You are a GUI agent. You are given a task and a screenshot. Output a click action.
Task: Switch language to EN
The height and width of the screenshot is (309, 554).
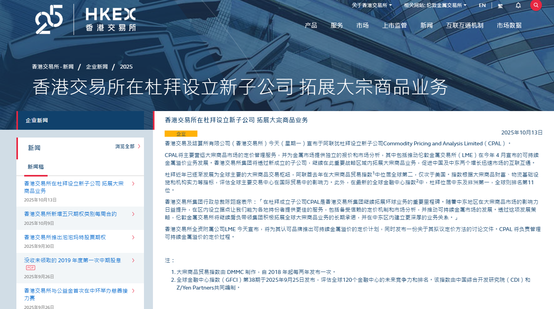tap(482, 5)
